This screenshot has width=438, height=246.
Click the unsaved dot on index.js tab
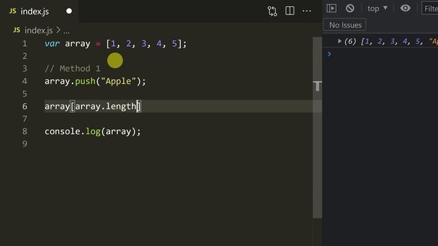[x=69, y=11]
